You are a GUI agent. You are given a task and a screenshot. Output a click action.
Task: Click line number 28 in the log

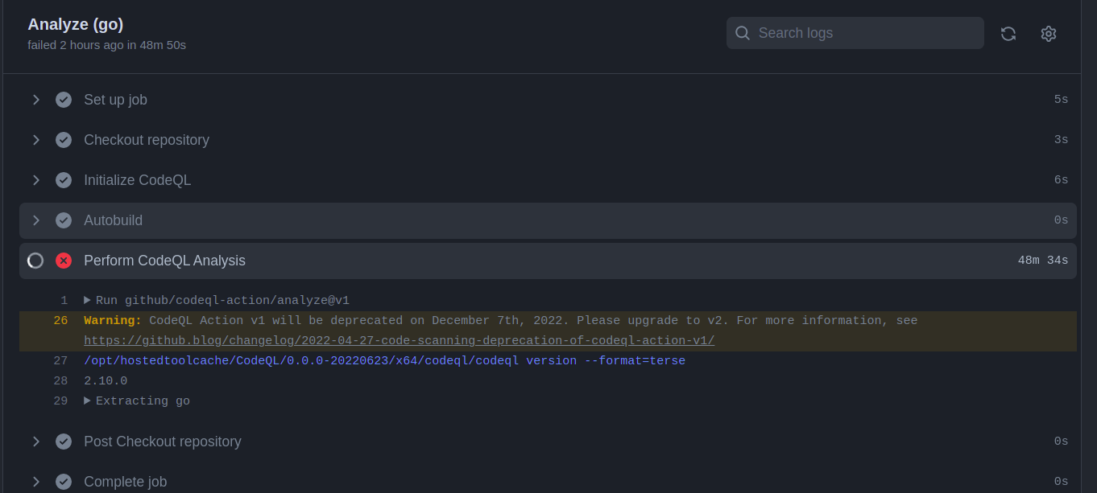click(x=60, y=380)
